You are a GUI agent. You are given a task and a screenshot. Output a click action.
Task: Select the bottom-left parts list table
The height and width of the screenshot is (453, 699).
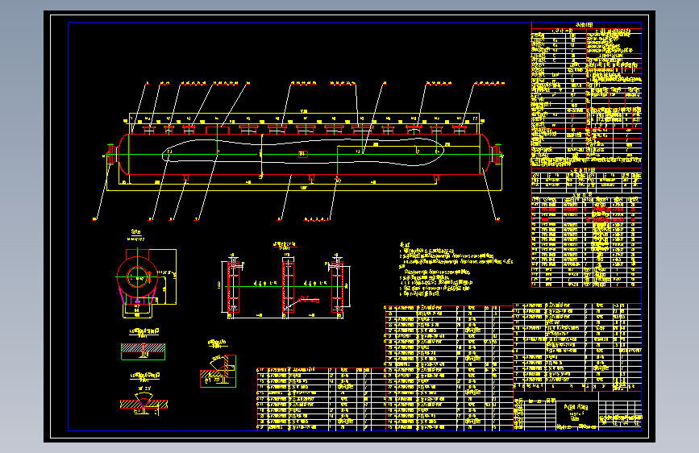[x=321, y=399]
